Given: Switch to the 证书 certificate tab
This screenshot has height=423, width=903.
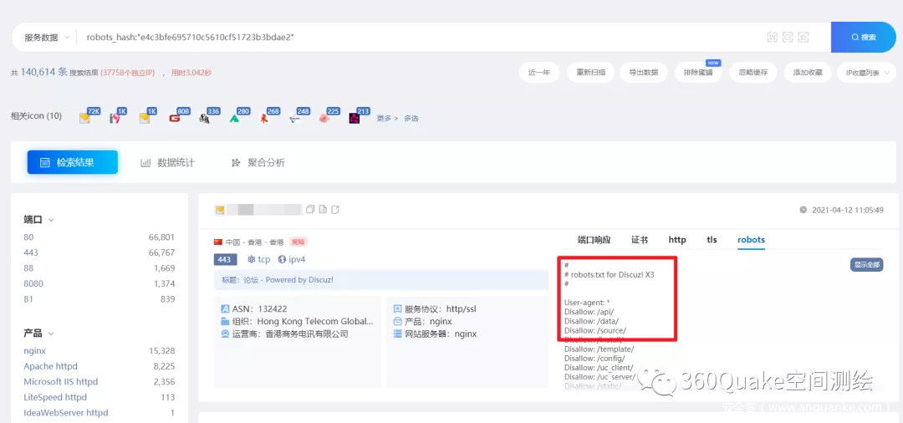Looking at the screenshot, I should 640,240.
